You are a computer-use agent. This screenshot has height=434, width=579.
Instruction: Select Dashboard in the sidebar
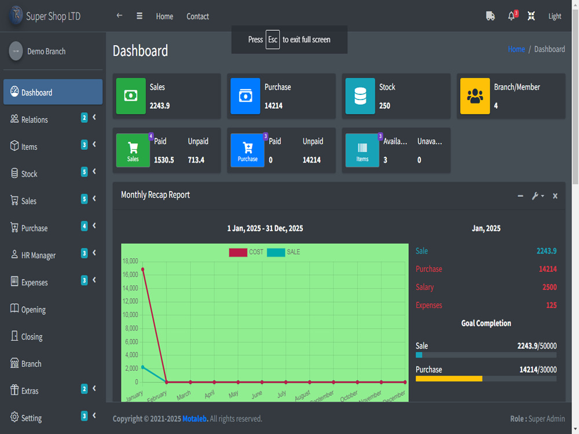pyautogui.click(x=53, y=92)
